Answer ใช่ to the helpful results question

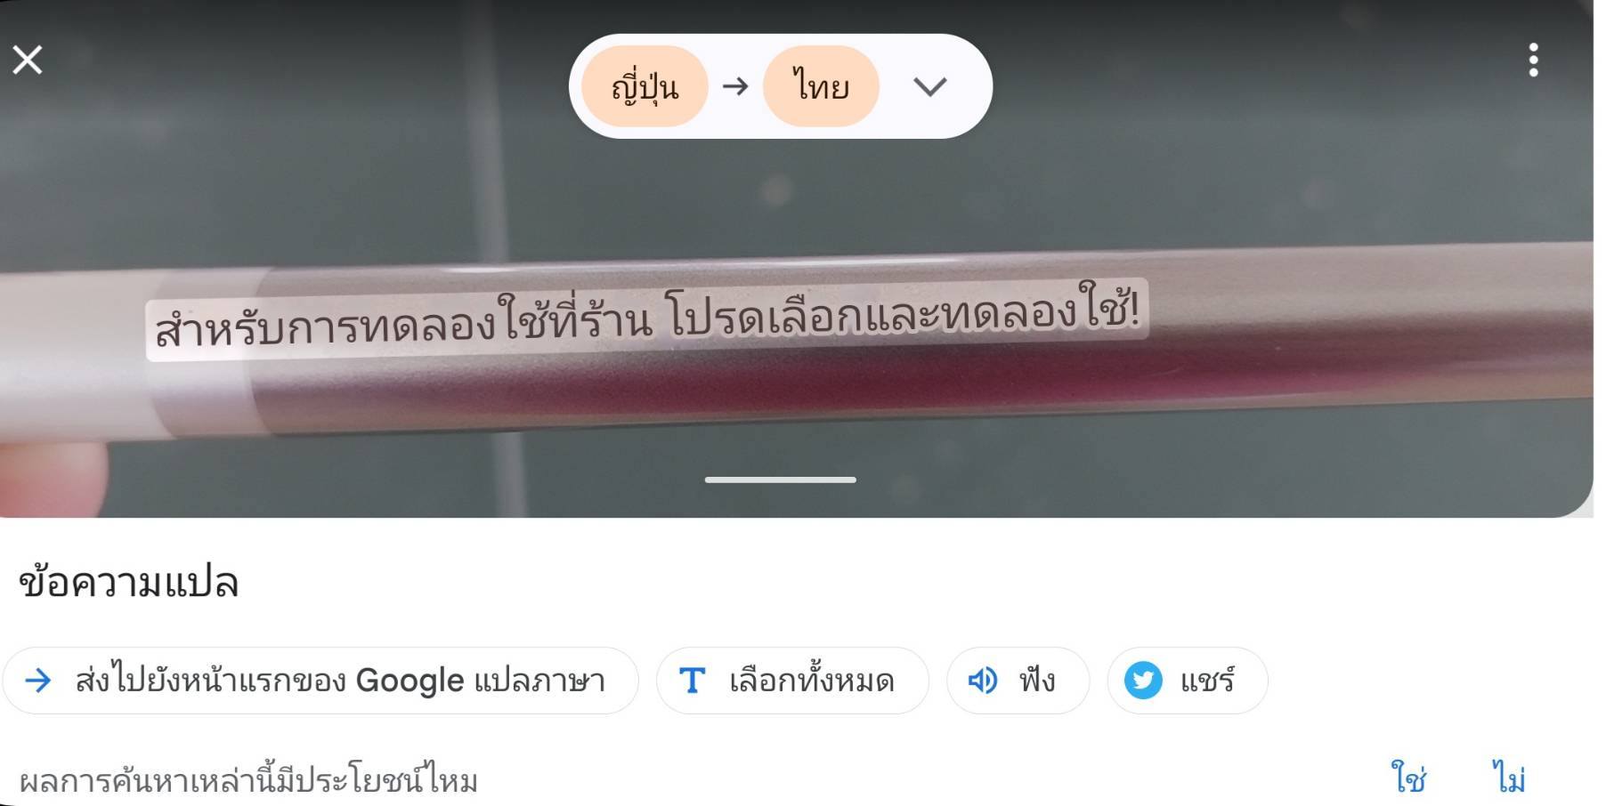coord(1408,778)
